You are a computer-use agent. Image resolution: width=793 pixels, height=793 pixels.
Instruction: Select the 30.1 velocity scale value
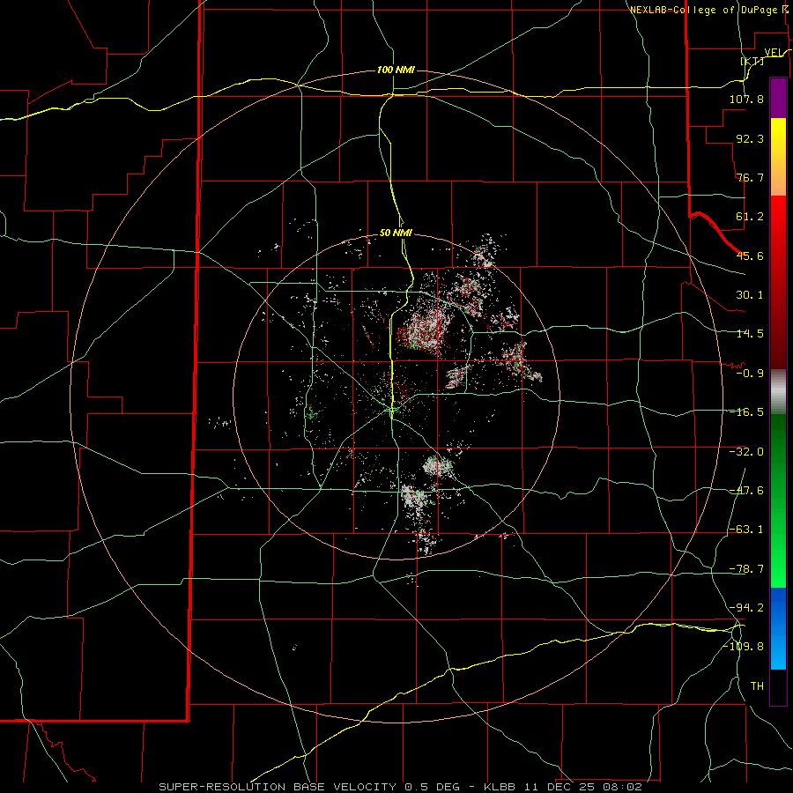coord(750,295)
